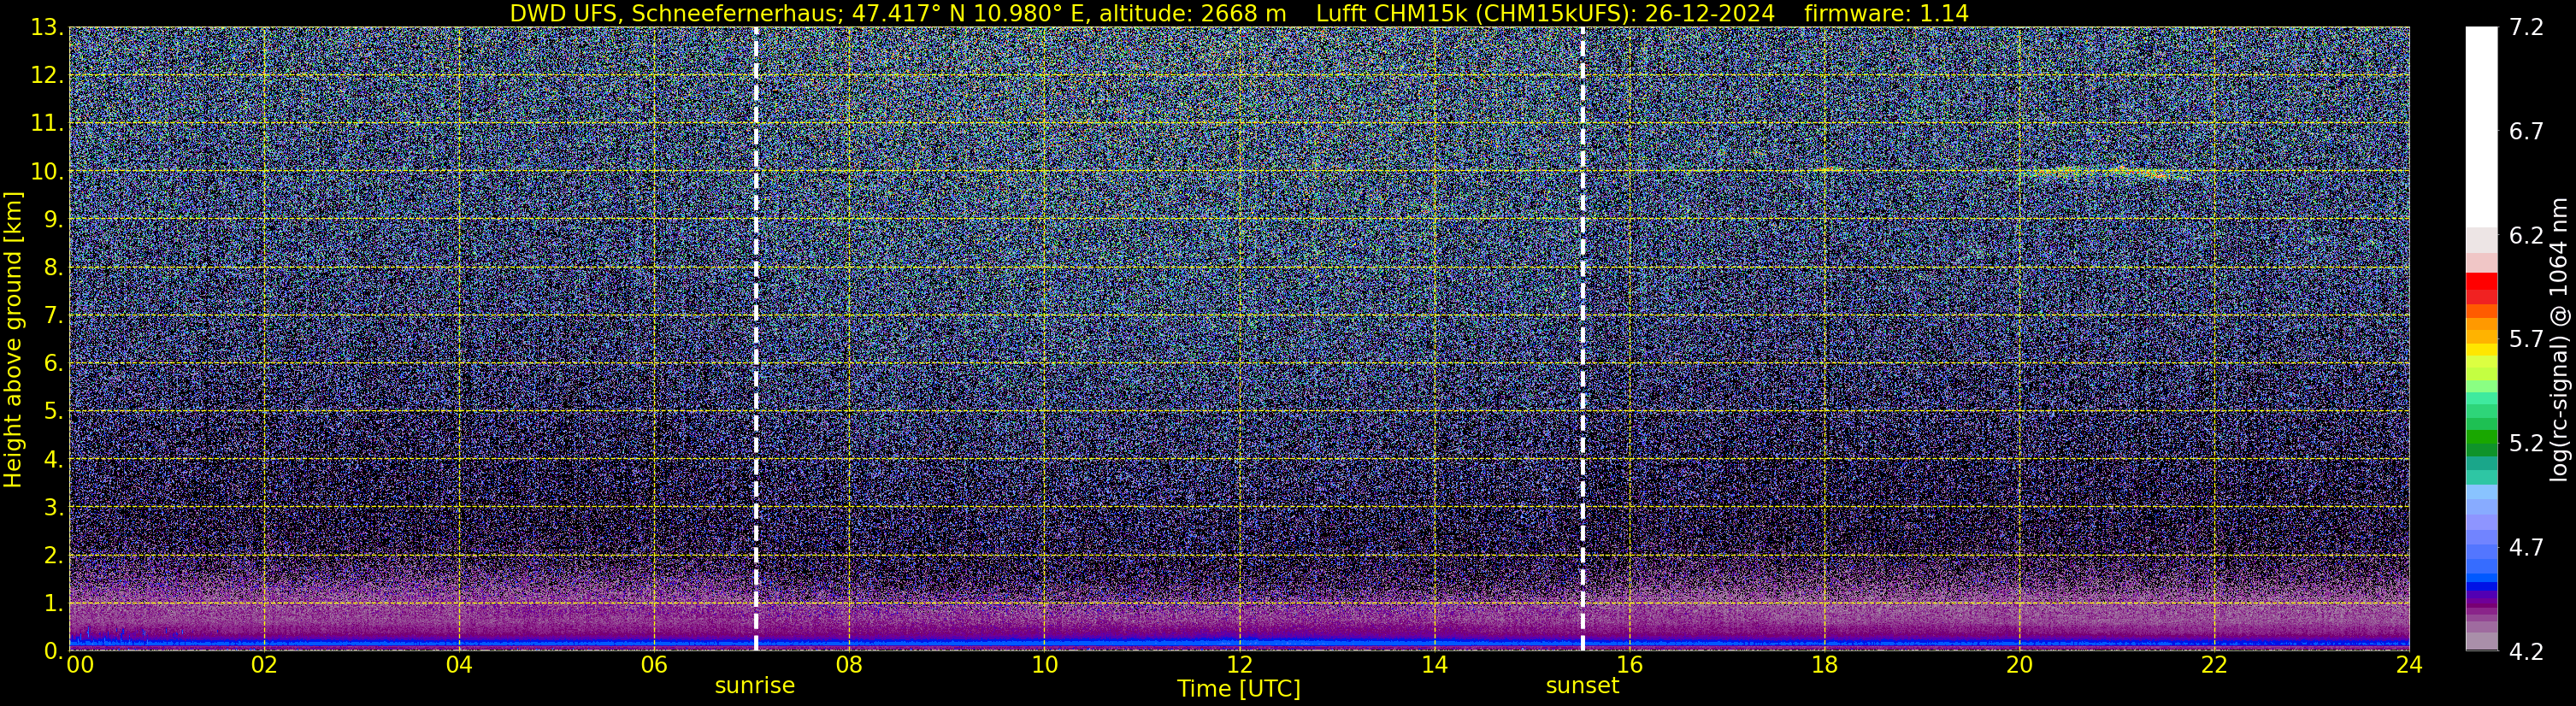
Task: Click the "14" tick on the time axis
Action: (x=1434, y=666)
